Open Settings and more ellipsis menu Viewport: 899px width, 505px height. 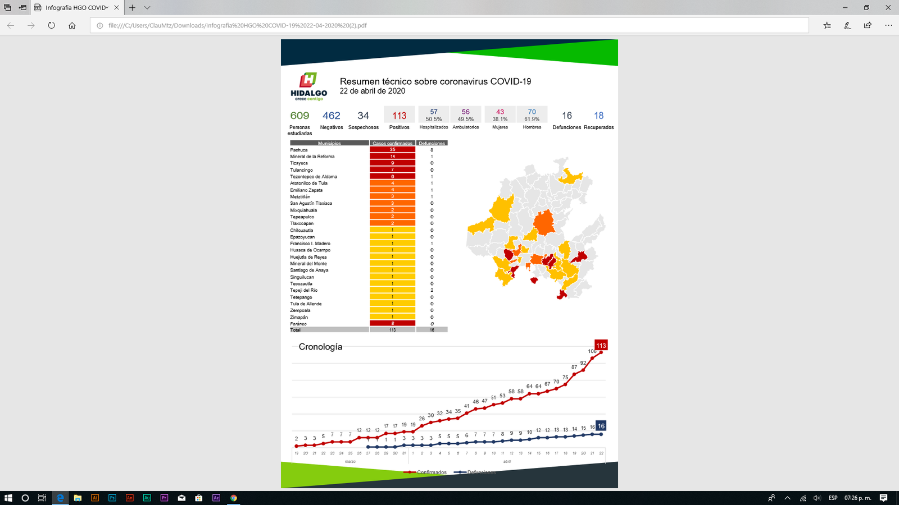coord(888,25)
